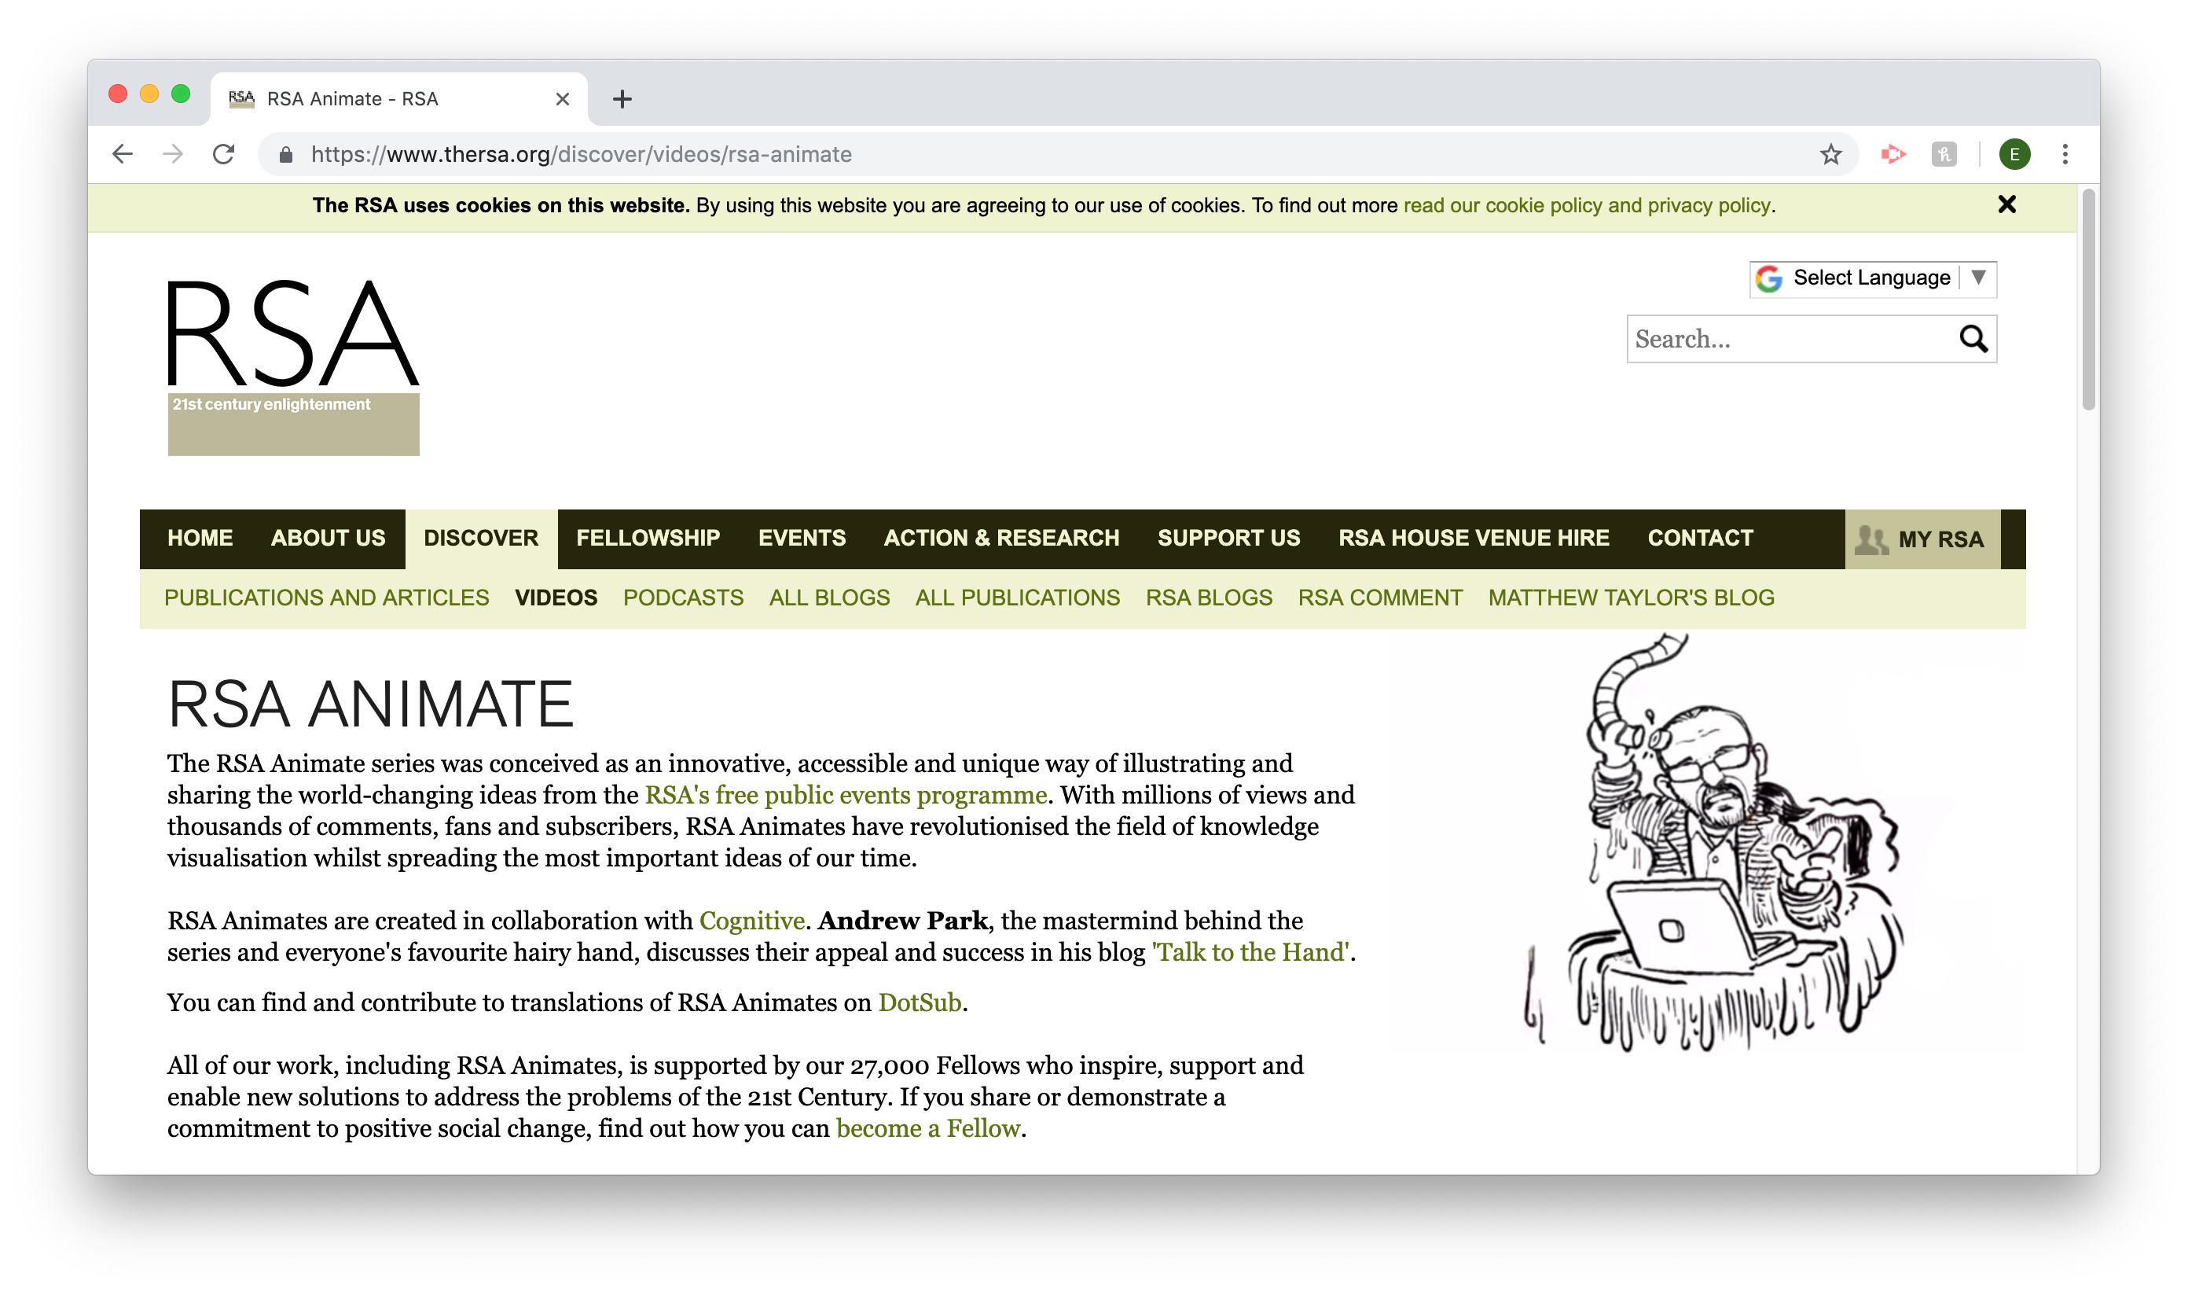Viewport: 2188px width, 1291px height.
Task: Open FELLOWSHIP in main navigation
Action: (x=648, y=539)
